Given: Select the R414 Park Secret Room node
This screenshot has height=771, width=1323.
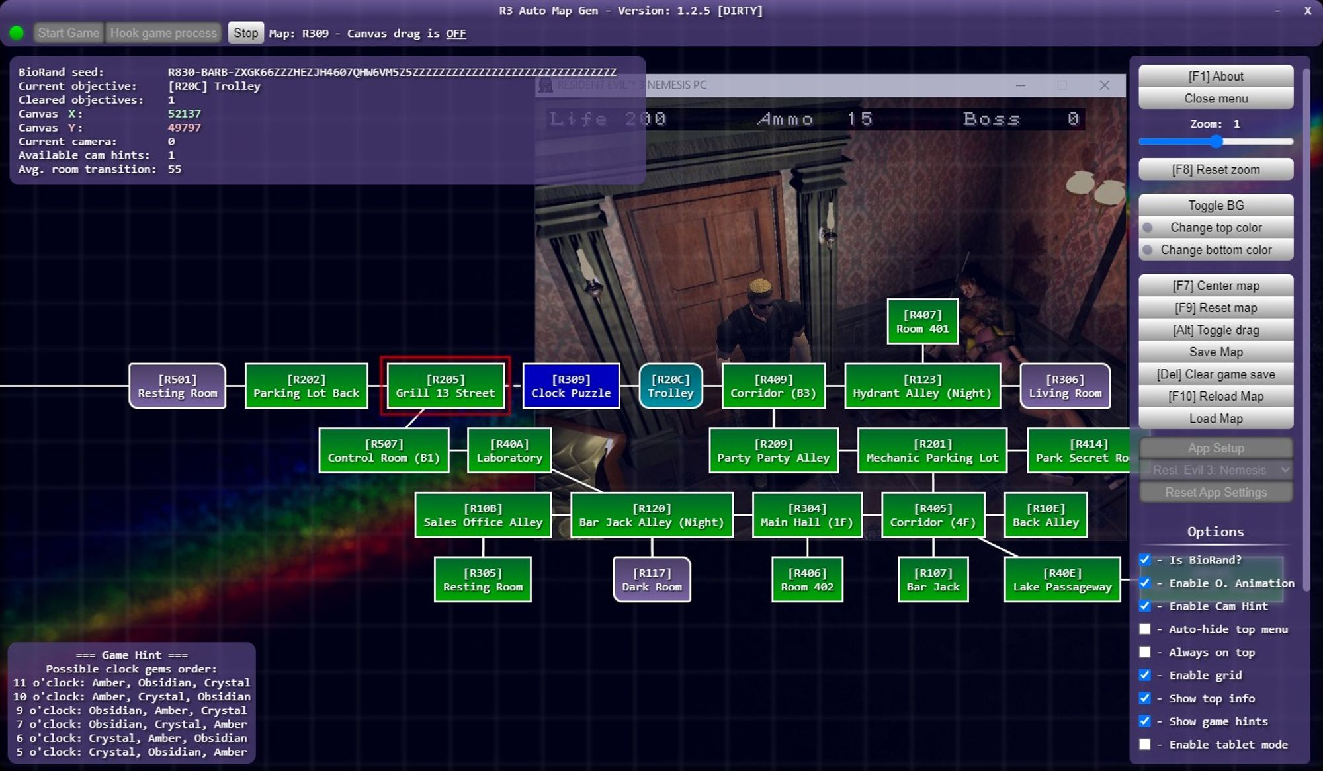Looking at the screenshot, I should tap(1078, 451).
